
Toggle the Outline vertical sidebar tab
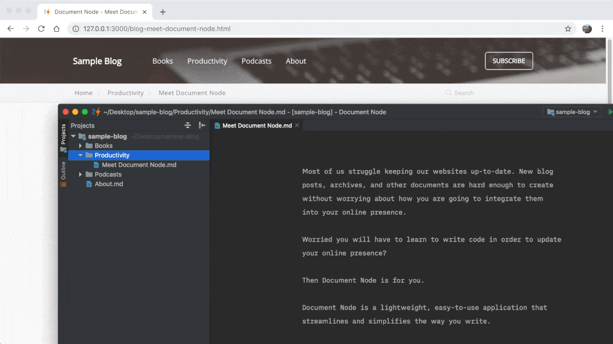(63, 174)
